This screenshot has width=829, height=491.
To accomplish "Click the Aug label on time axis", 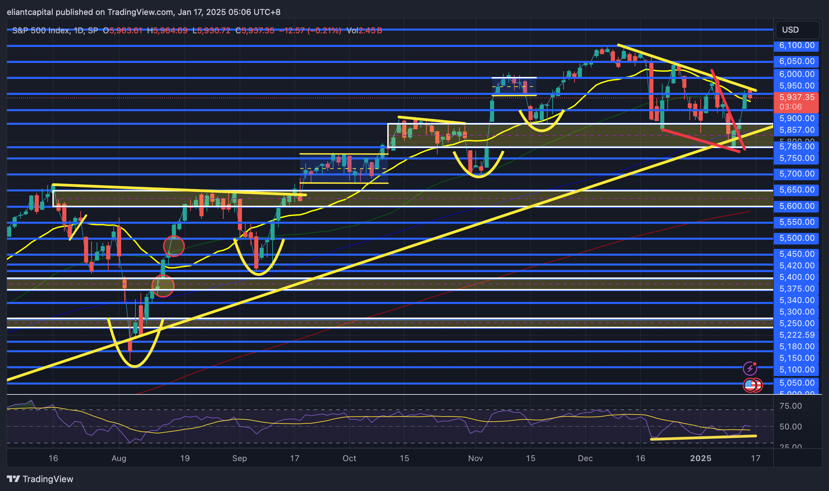I will pos(119,458).
